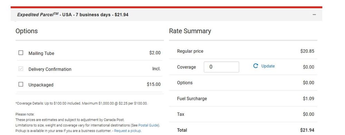The image size is (345, 135).
Task: Click the Mailing Tube label
Action: pos(41,53)
